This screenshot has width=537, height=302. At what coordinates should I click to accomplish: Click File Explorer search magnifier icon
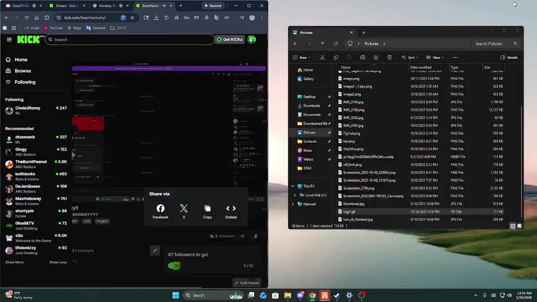pos(515,44)
